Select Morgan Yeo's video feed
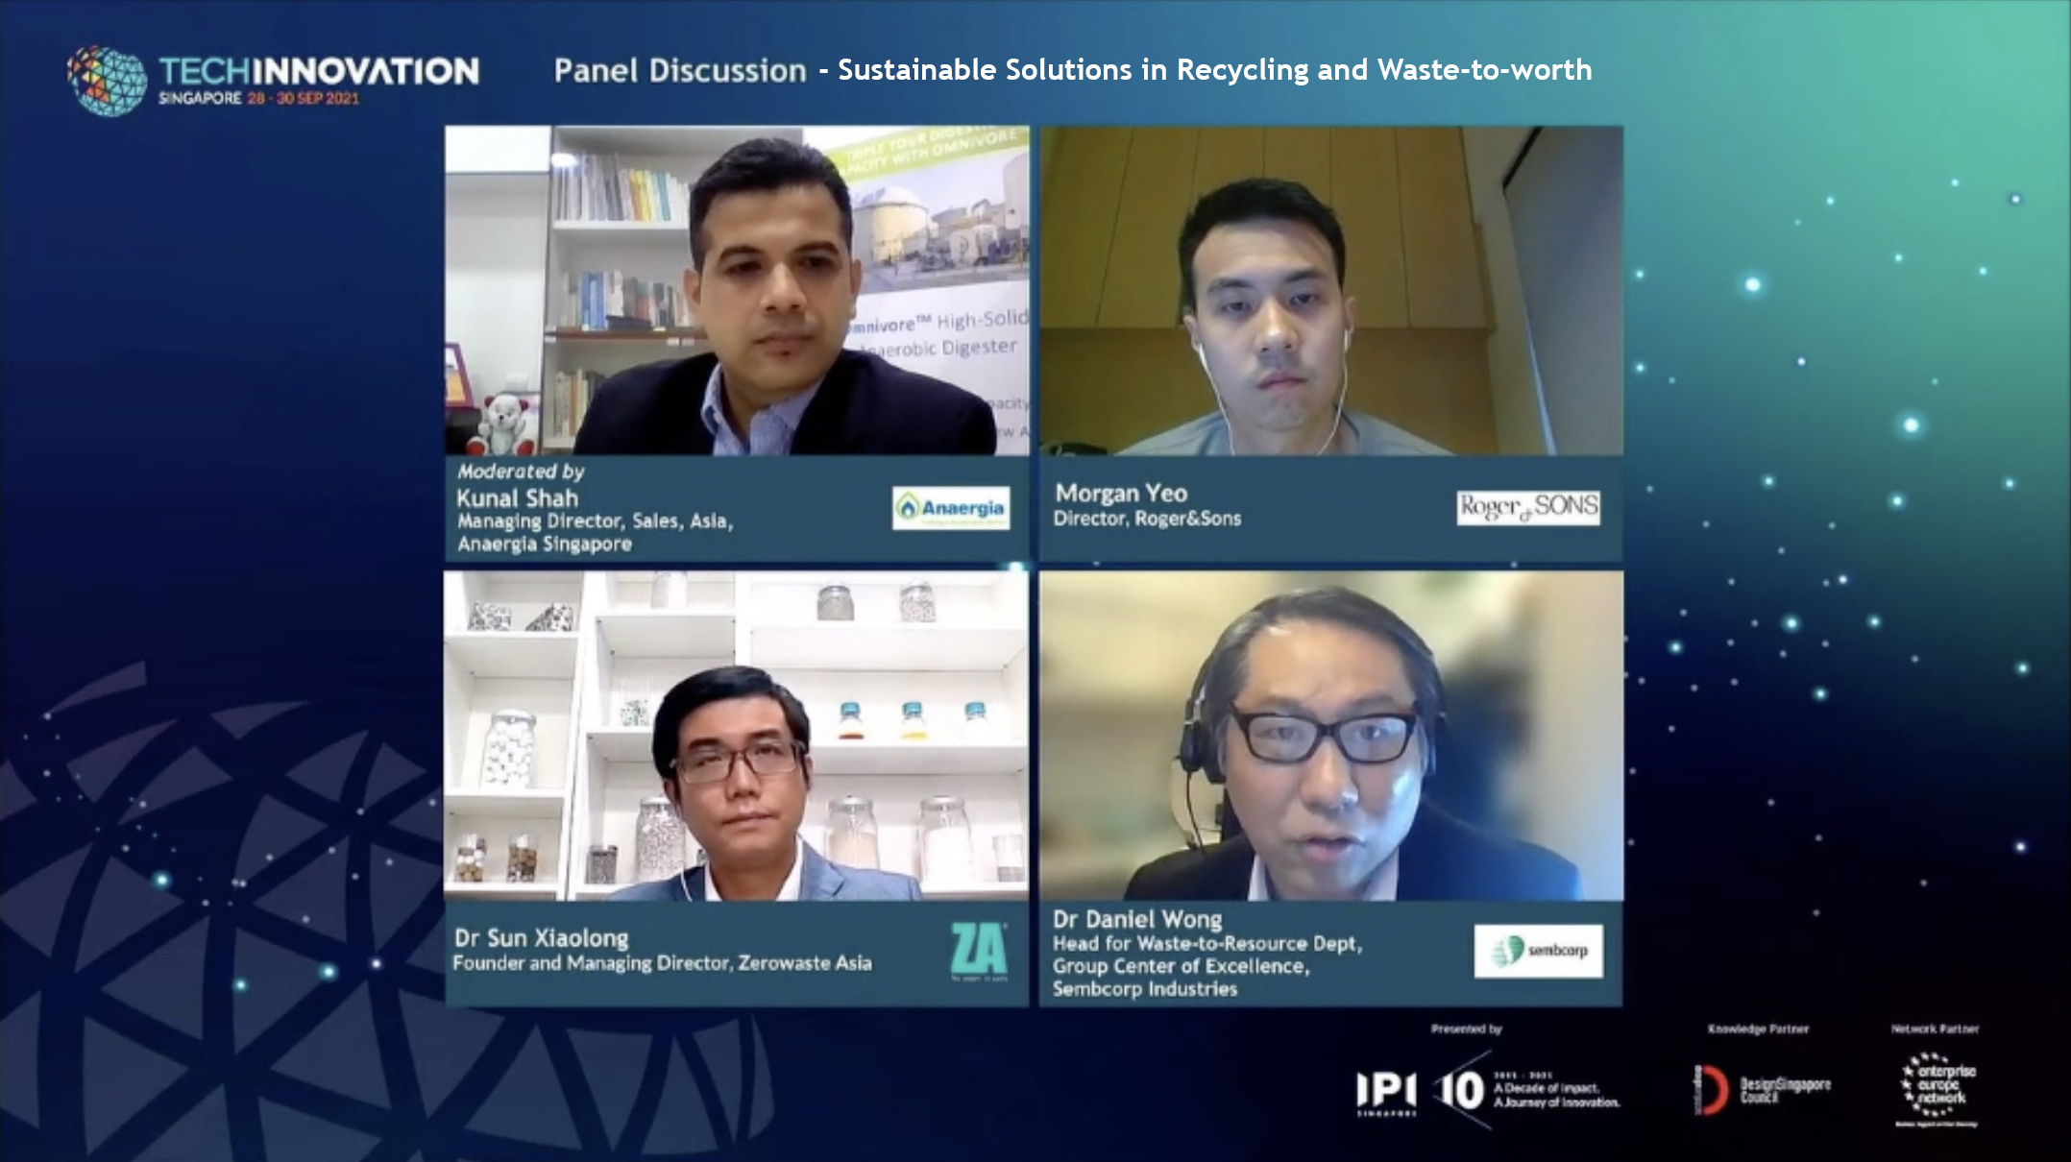Viewport: 2071px width, 1162px height. [x=1331, y=290]
